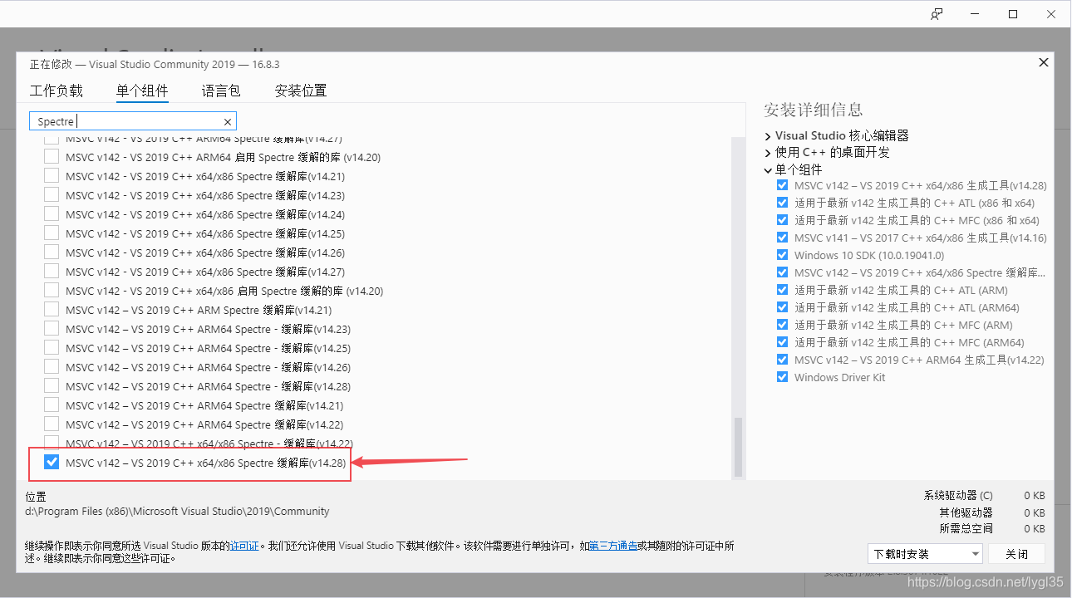Clear the Spectre search box with X
Viewport: 1072px width, 598px height.
click(x=227, y=122)
